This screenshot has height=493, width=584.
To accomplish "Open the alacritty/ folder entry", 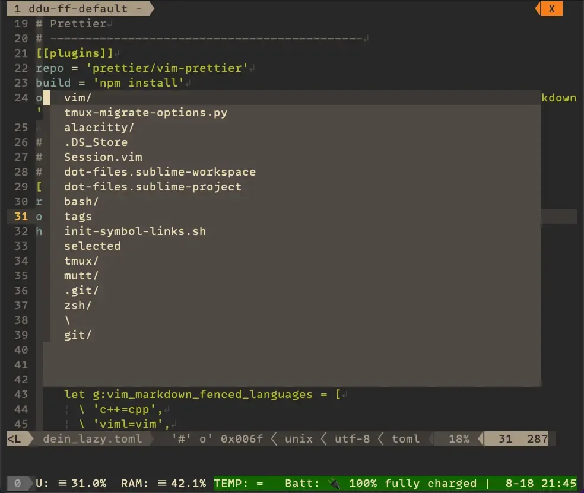I will [99, 128].
